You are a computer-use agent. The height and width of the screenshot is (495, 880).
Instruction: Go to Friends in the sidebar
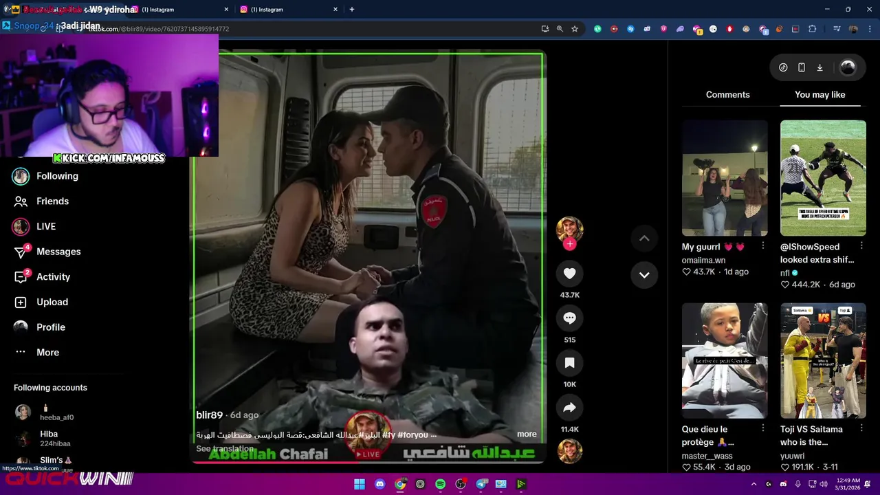click(x=42, y=201)
